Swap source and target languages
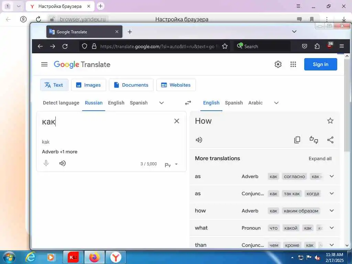 click(x=188, y=103)
